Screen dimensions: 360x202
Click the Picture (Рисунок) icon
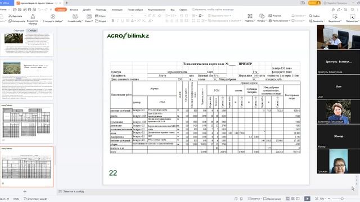click(270, 16)
